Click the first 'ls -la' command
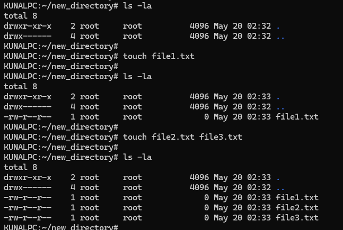The width and height of the screenshot is (343, 230). [137, 6]
